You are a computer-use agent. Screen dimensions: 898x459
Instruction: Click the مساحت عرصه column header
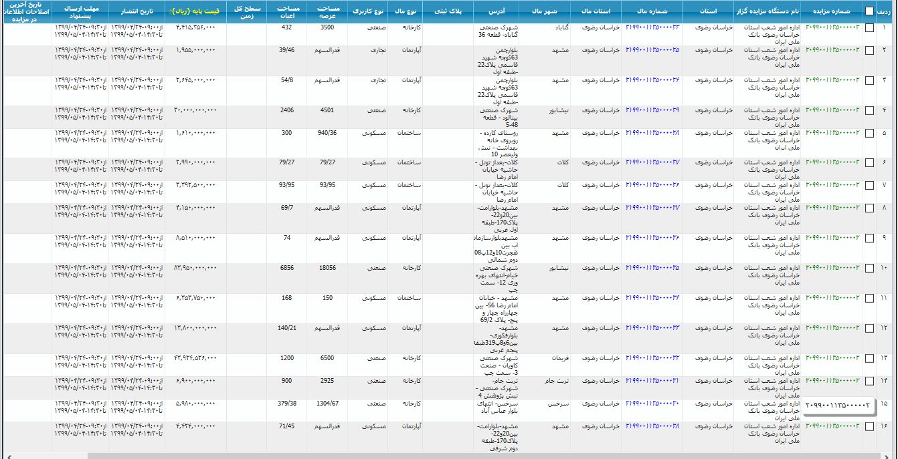(328, 12)
